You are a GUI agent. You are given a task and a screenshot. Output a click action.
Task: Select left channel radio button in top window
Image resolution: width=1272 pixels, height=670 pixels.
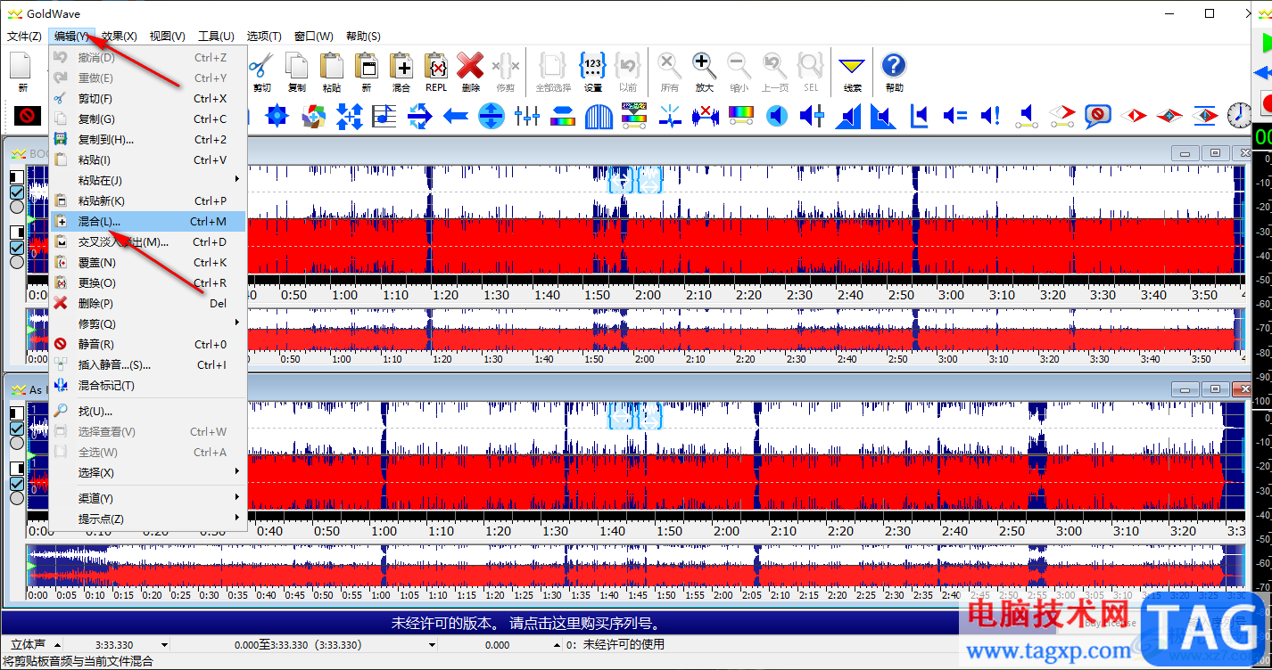coord(17,207)
